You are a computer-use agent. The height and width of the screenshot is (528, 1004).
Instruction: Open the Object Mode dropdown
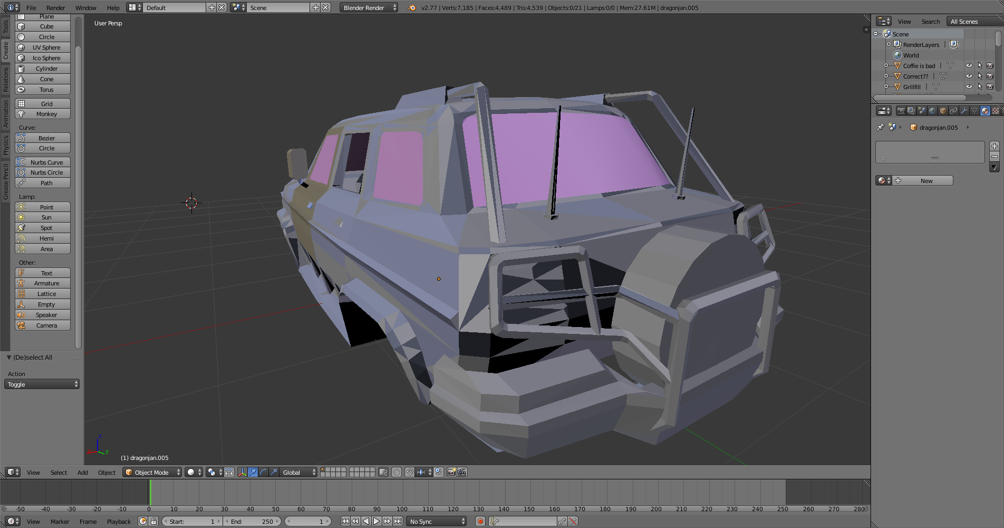point(152,472)
